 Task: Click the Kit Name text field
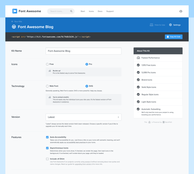click(84, 51)
